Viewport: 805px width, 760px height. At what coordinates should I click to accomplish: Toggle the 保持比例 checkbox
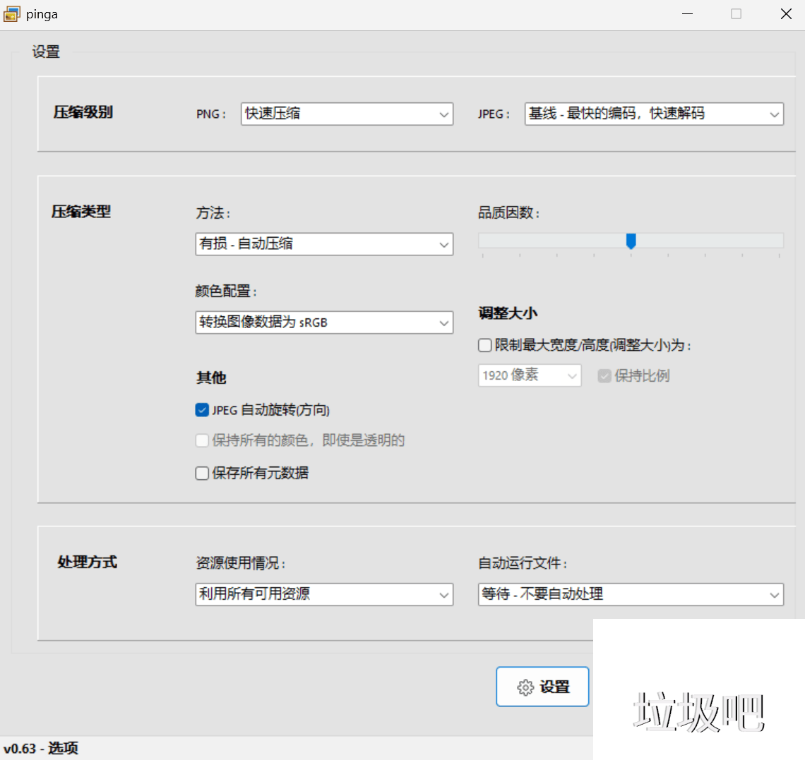pyautogui.click(x=604, y=376)
